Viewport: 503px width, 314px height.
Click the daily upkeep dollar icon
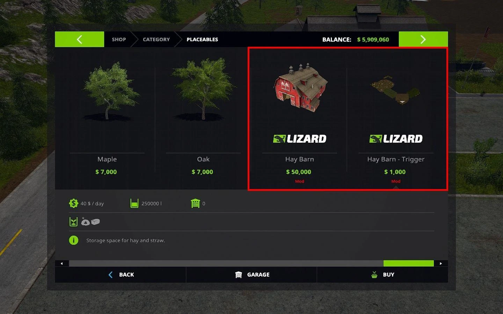[73, 203]
